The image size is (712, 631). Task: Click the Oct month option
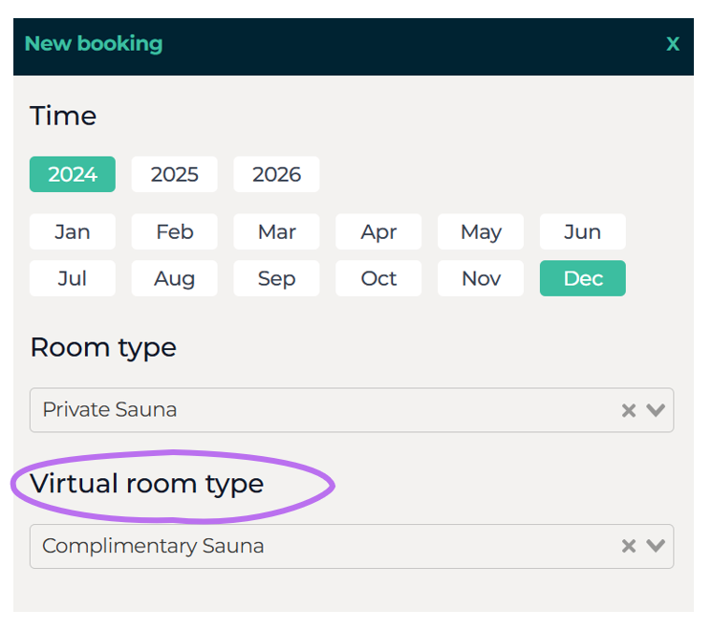378,278
